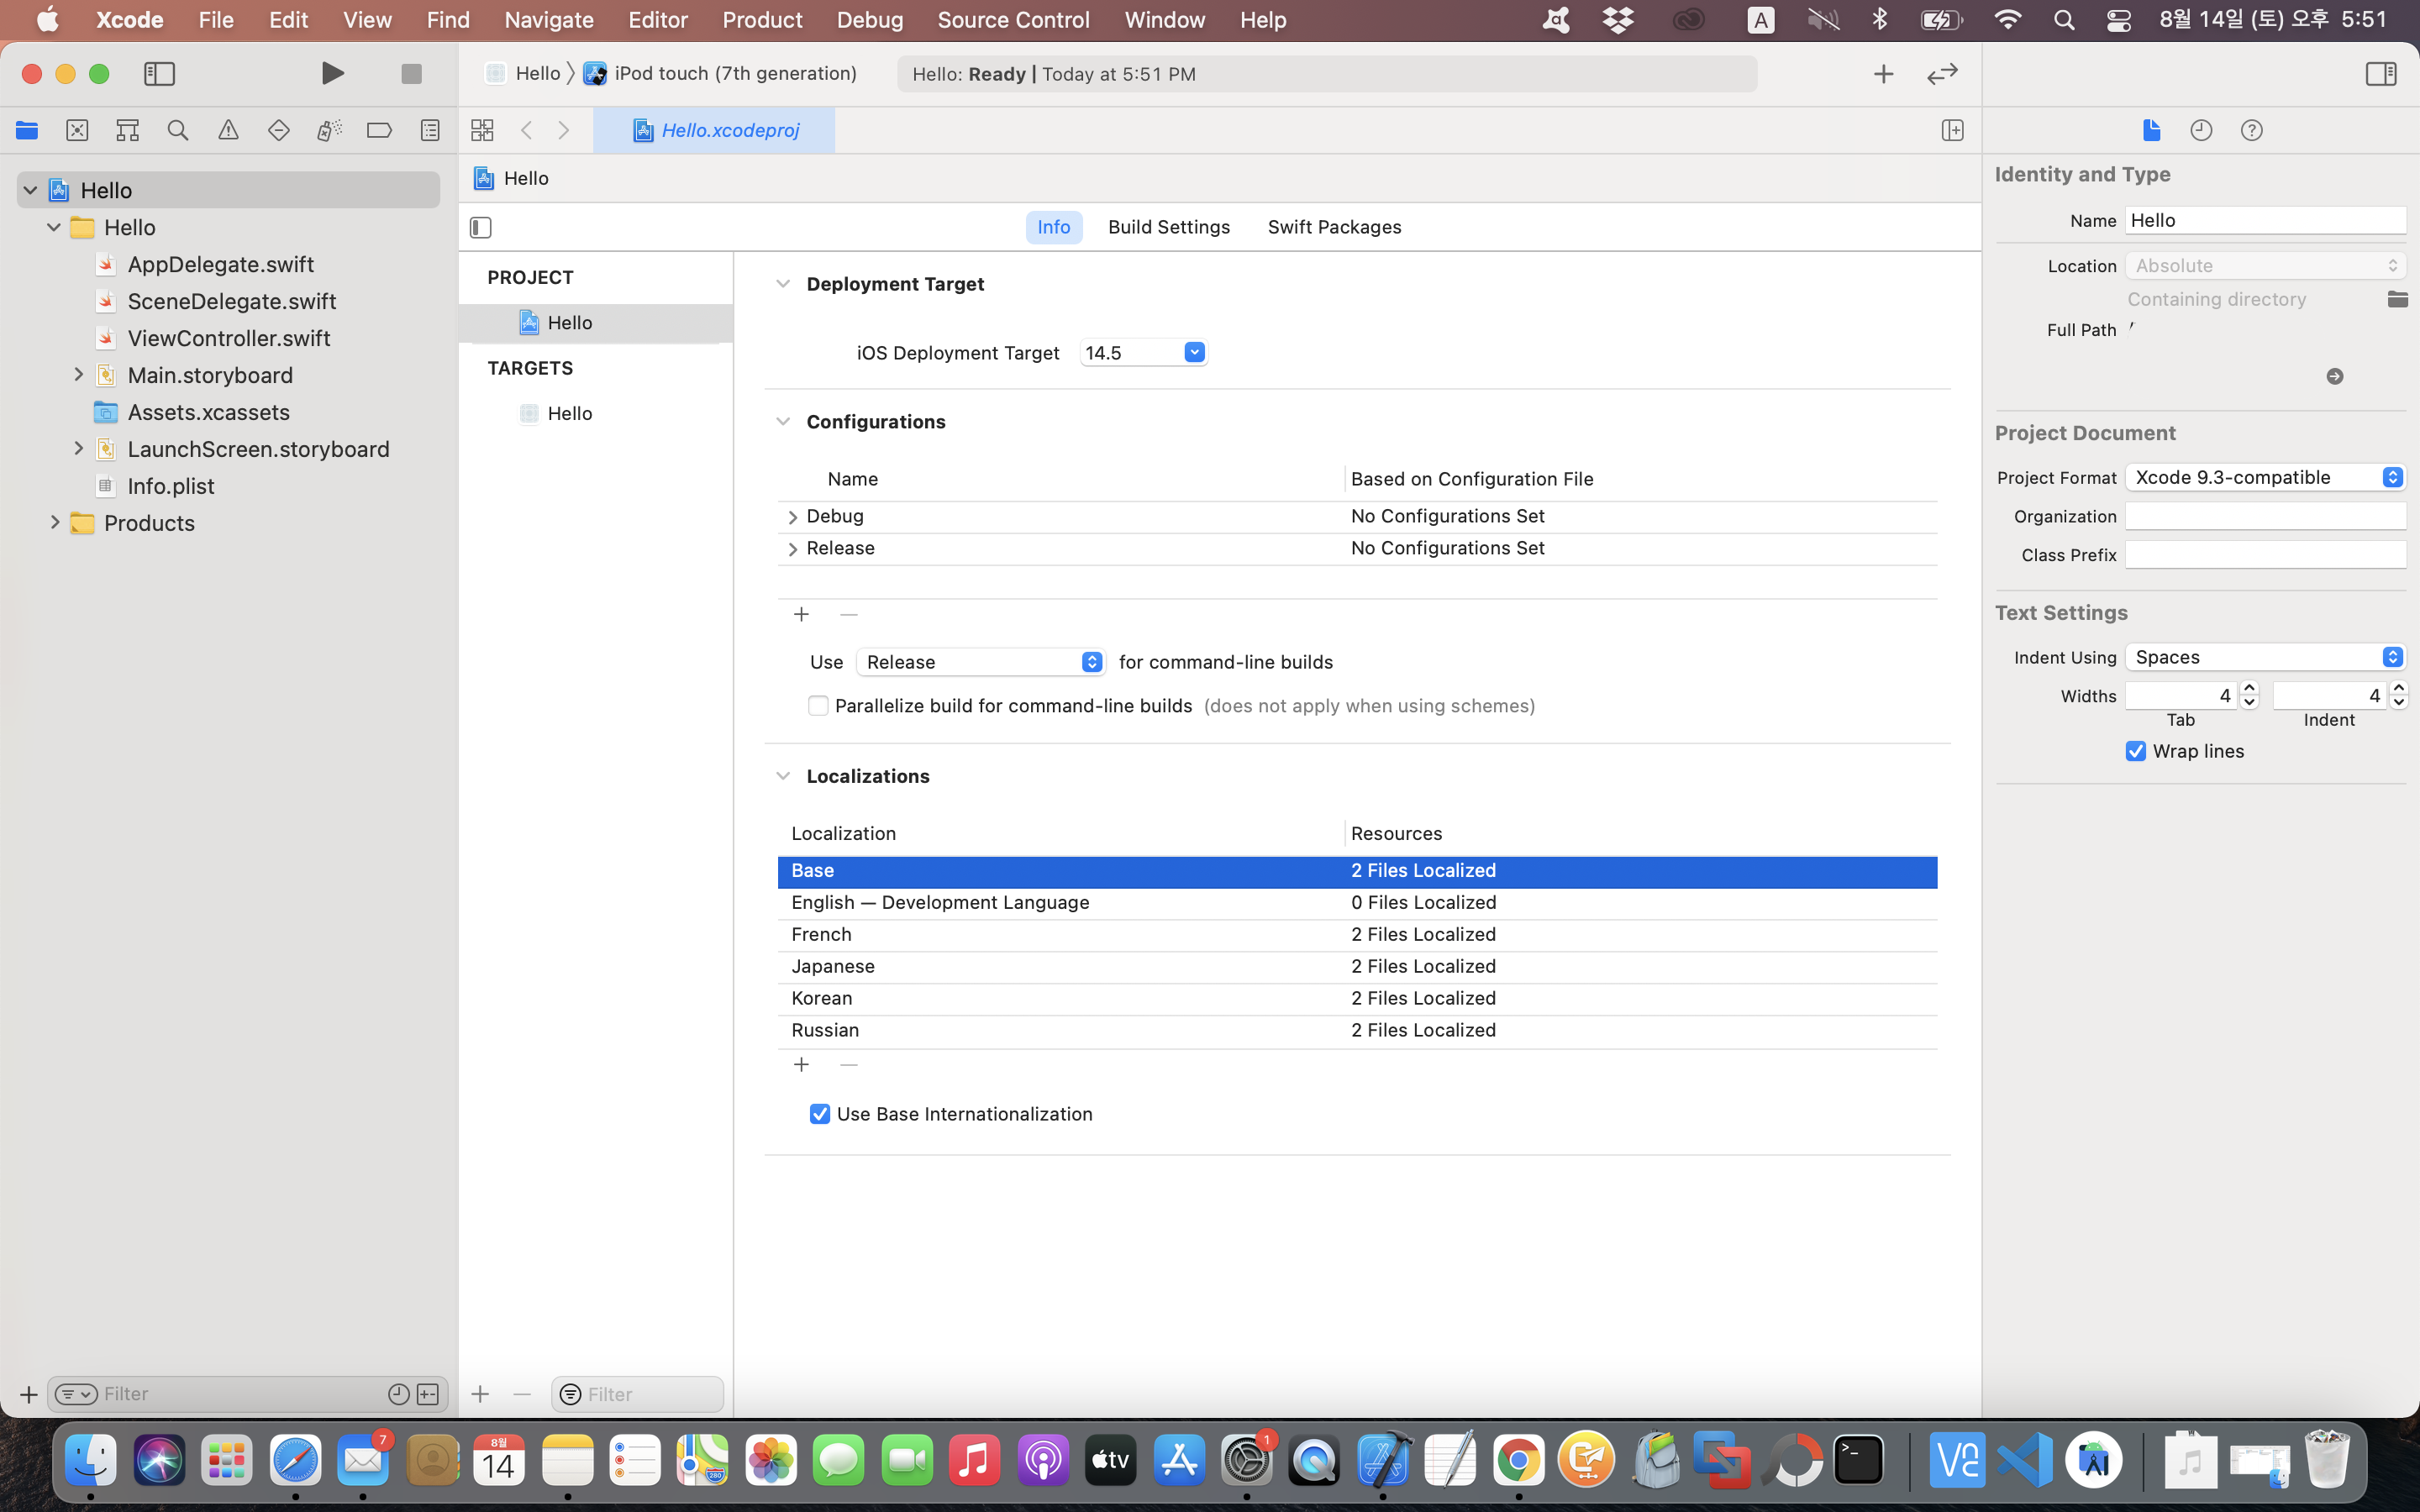Screen dimensions: 2420x1512
Task: Expand the Debug configuration row
Action: pyautogui.click(x=792, y=517)
